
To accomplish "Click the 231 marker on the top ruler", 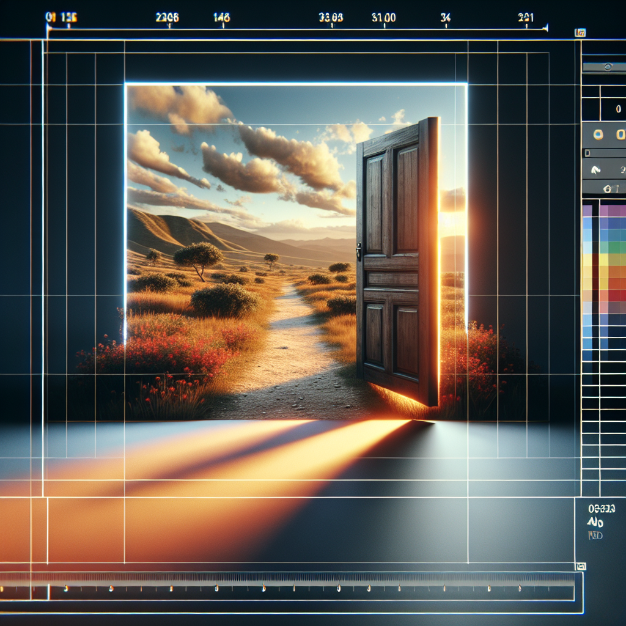I will (526, 18).
